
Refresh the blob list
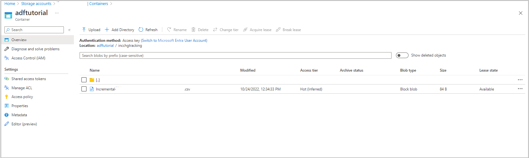[x=148, y=30]
